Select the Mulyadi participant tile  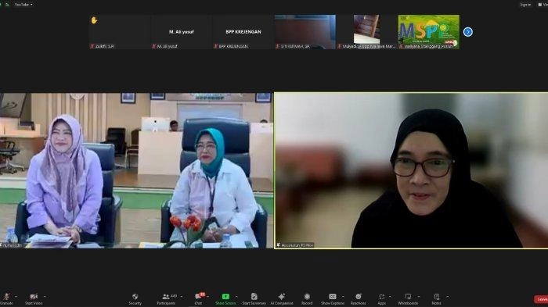click(366, 32)
